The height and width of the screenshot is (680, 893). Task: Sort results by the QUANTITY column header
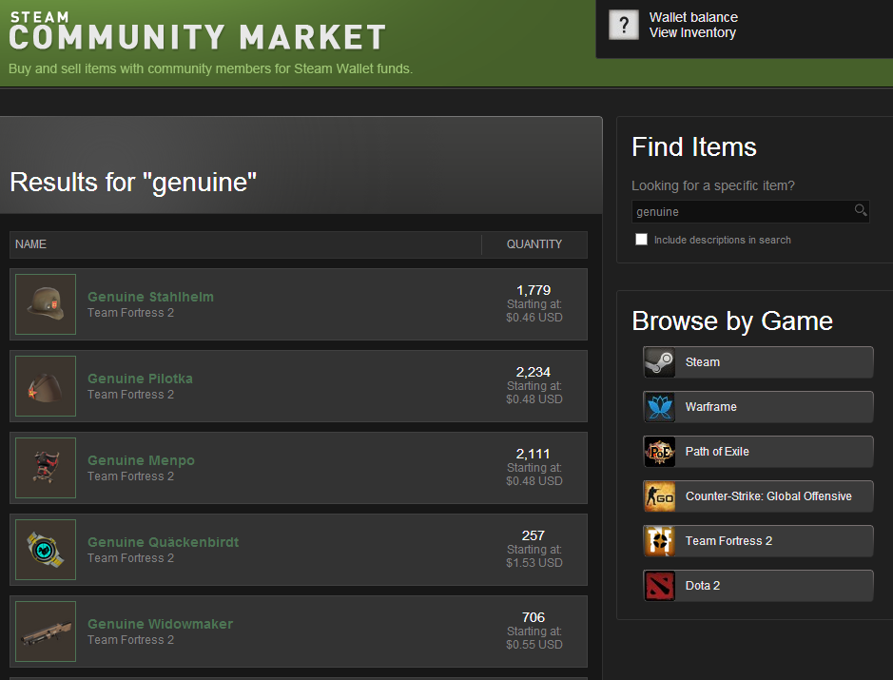pyautogui.click(x=534, y=244)
